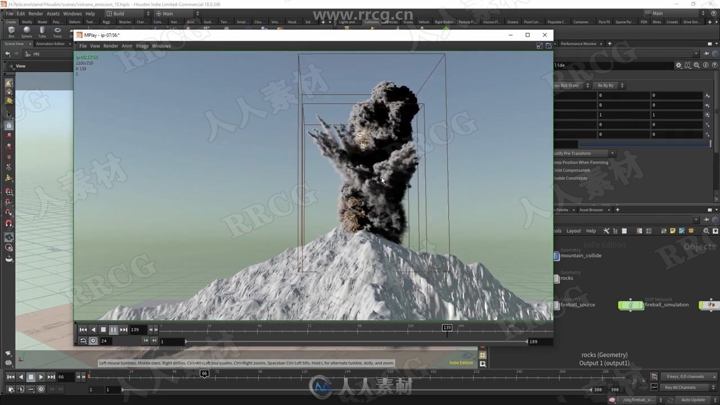Toggle Enable Constraints option
This screenshot has height=405, width=720.
(570, 178)
